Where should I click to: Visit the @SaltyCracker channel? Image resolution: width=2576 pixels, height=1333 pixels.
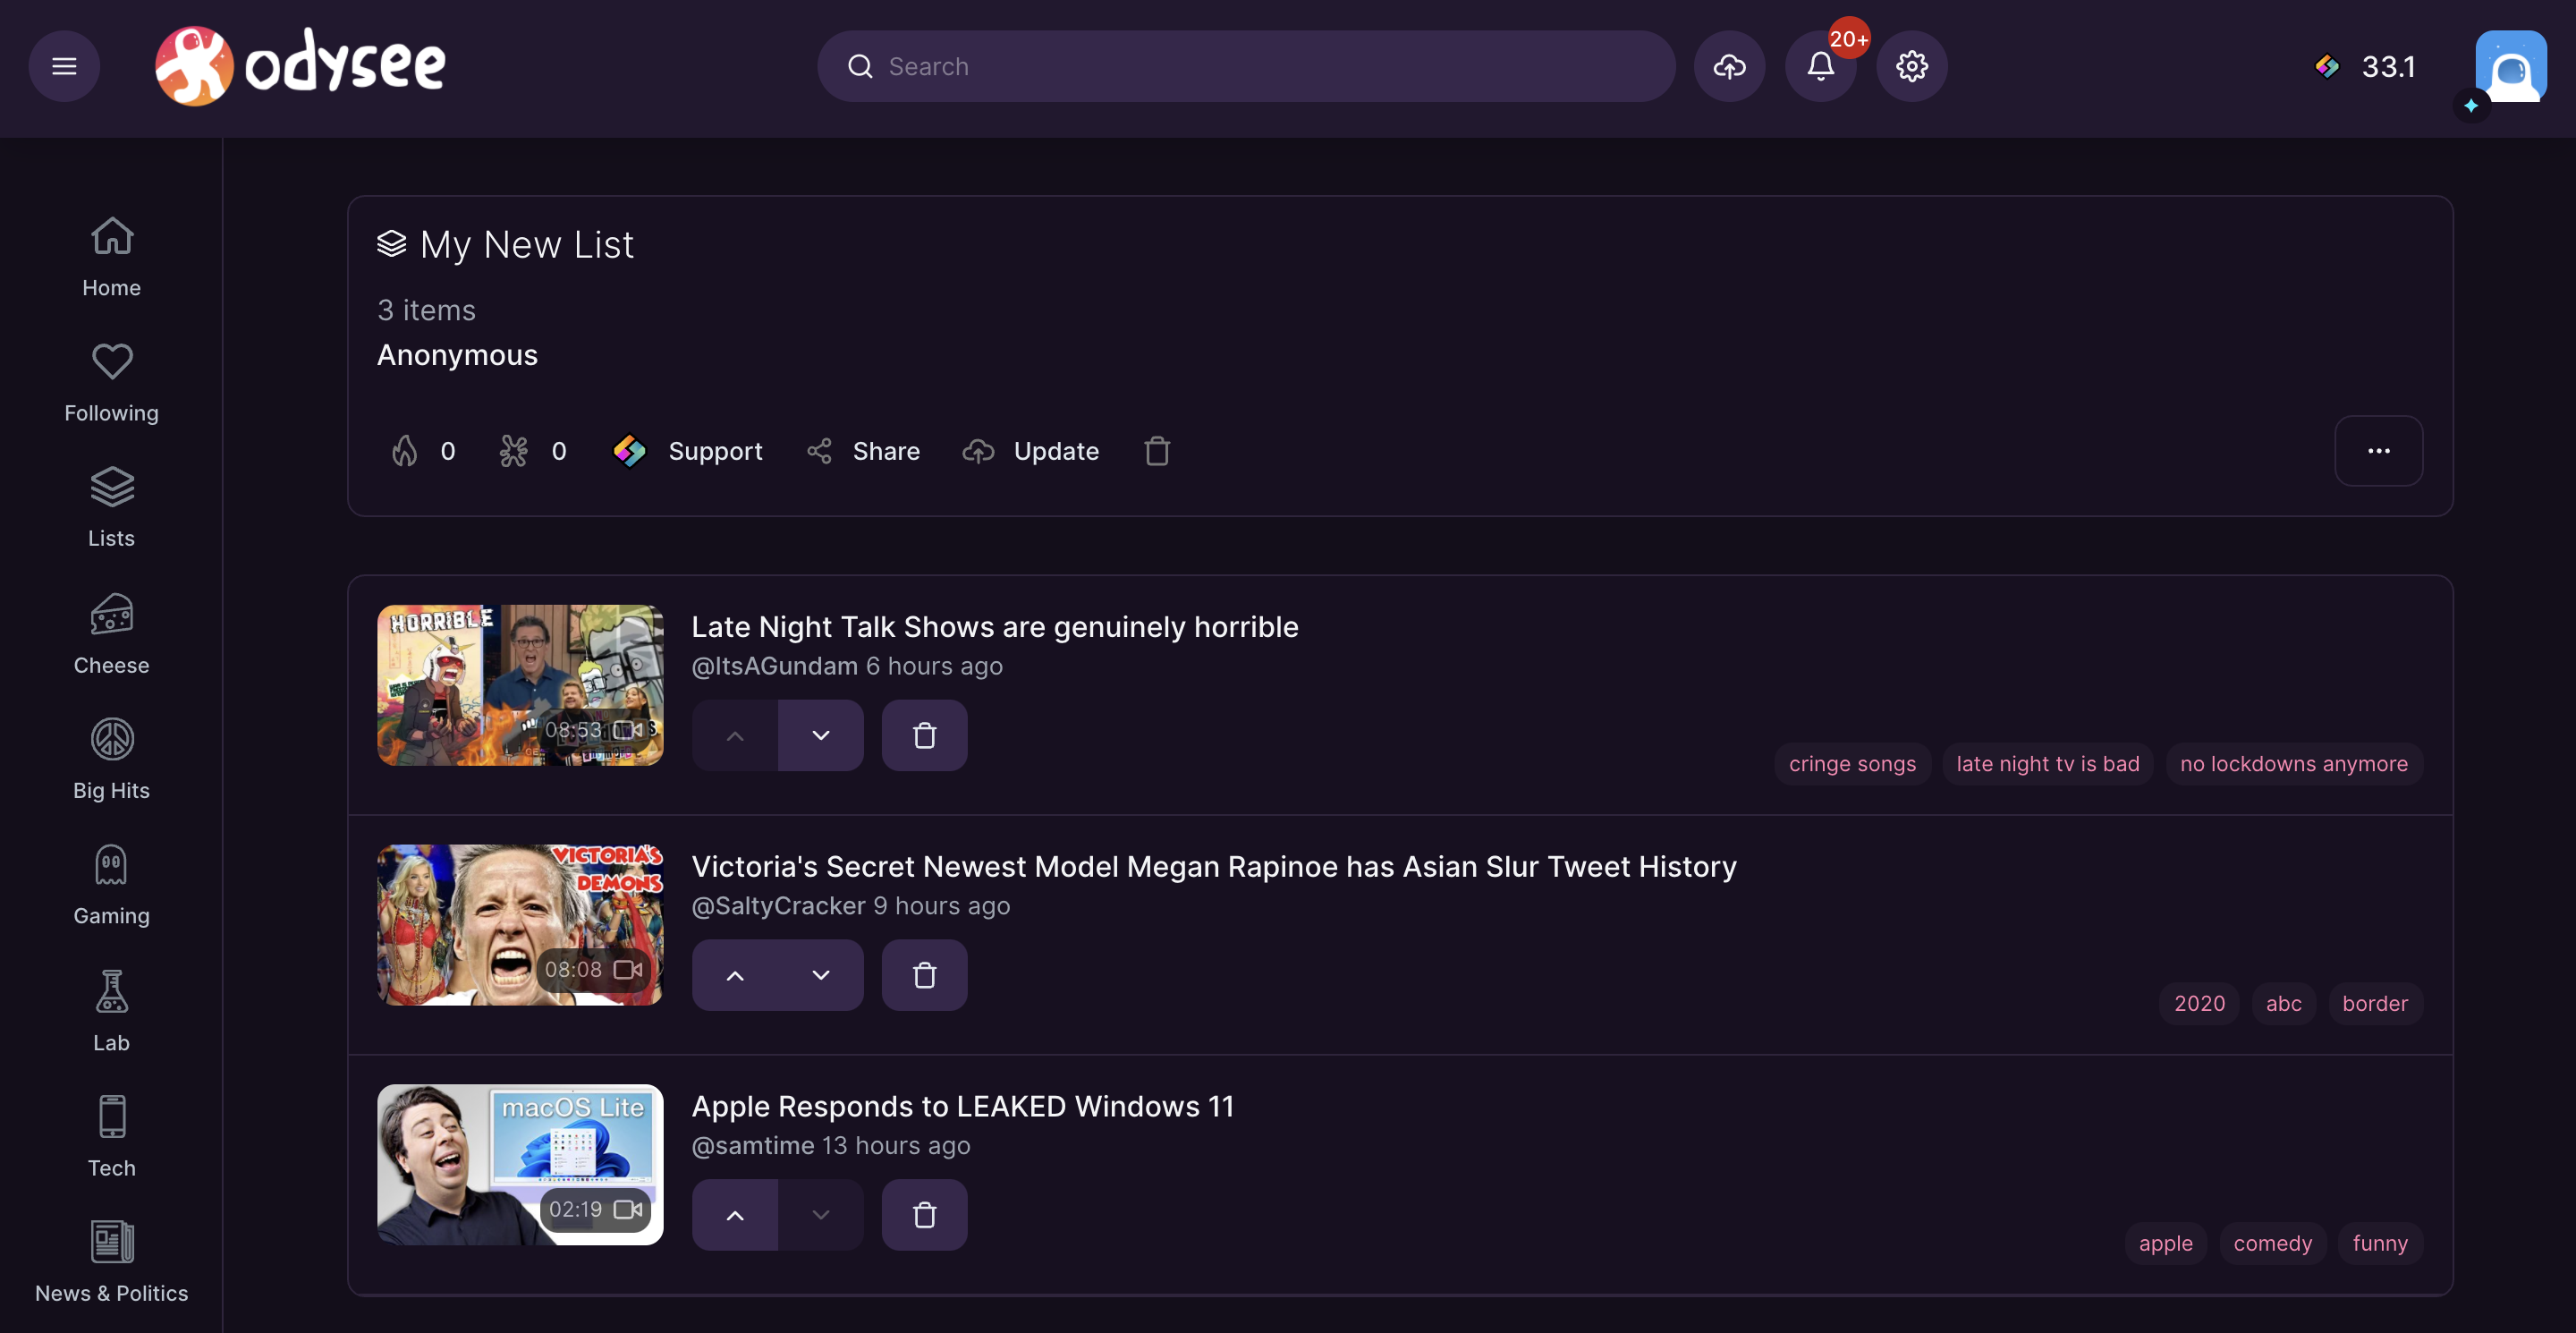coord(779,906)
